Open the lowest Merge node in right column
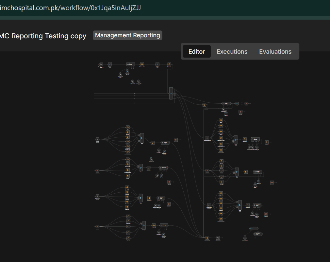The height and width of the screenshot is (262, 330). click(x=240, y=205)
